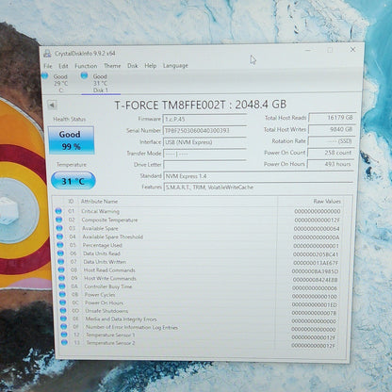The width and height of the screenshot is (392, 392).
Task: Click raw value 00000000001ED
Action: [314, 304]
